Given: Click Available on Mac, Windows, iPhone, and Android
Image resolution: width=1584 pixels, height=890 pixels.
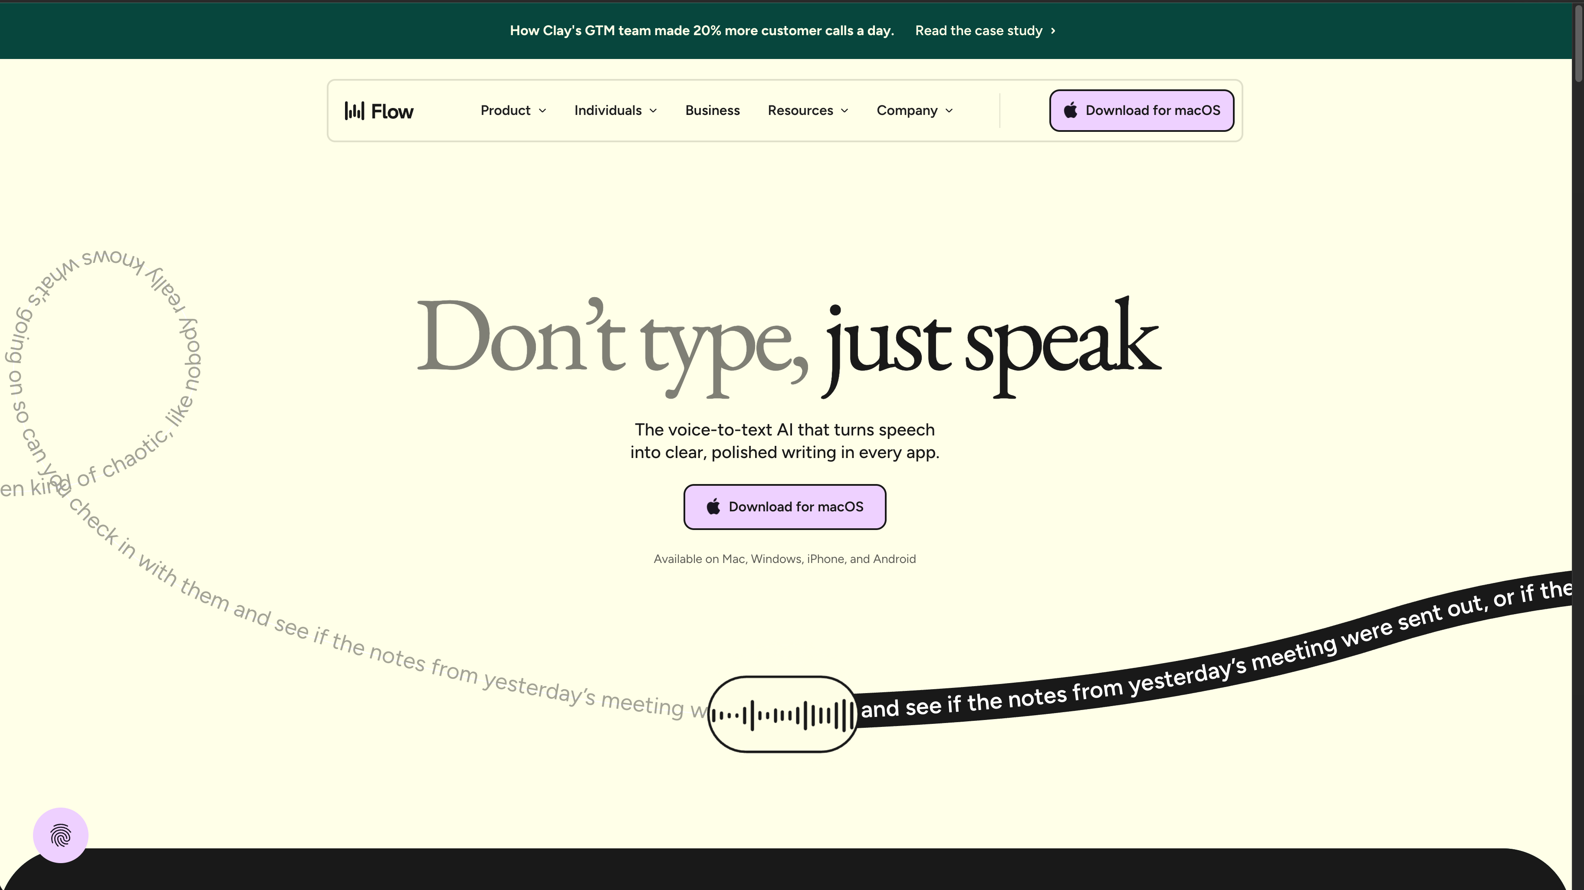Looking at the screenshot, I should (785, 559).
